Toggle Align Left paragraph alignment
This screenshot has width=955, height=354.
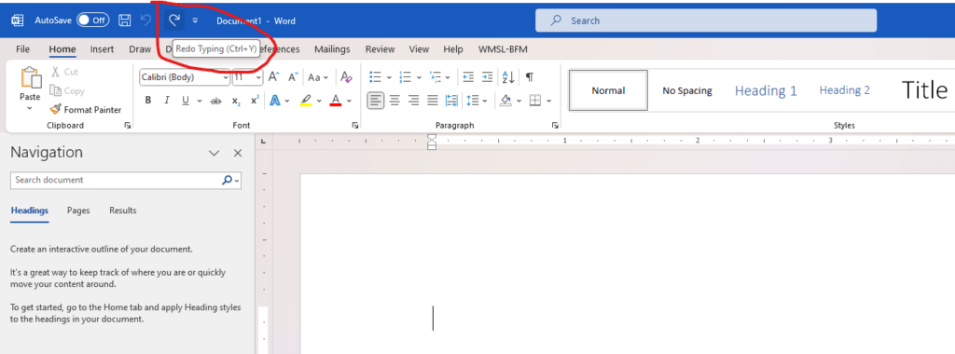click(x=376, y=101)
